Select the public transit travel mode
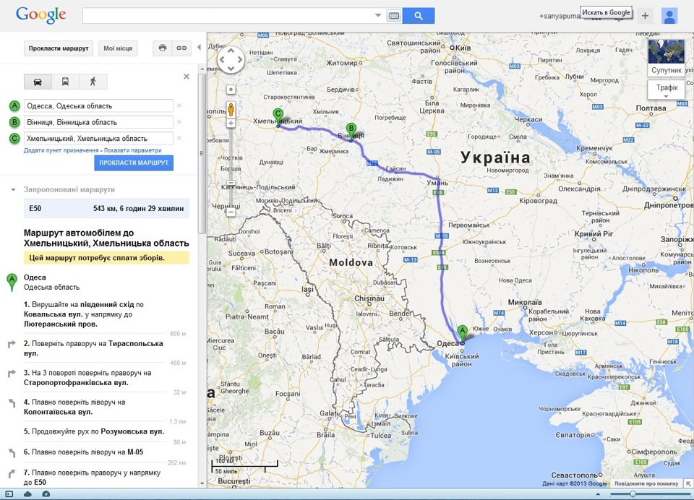The height and width of the screenshot is (500, 694). [65, 82]
